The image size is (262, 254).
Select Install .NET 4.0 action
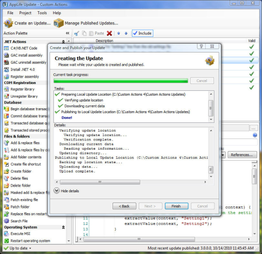click(19, 69)
